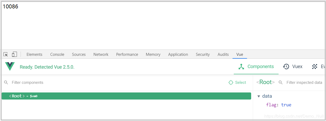Toggle the device toolbar icon
The width and height of the screenshot is (326, 121).
pos(14,54)
